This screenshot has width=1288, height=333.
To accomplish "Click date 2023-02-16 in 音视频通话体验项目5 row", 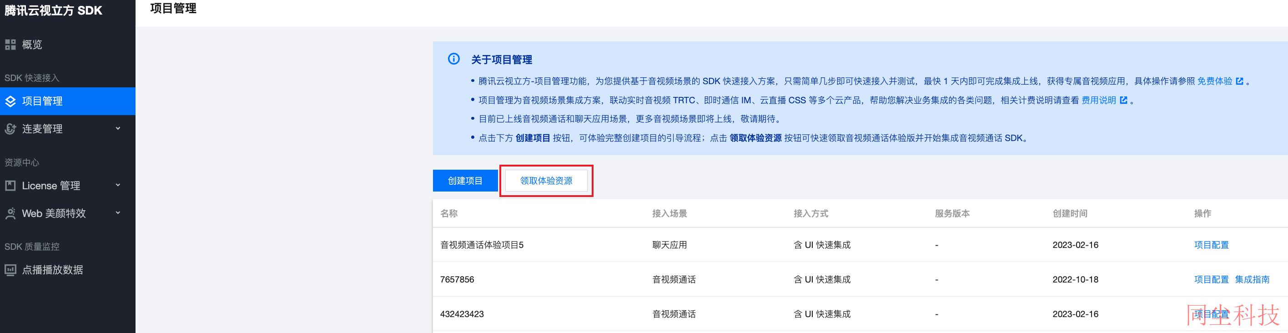I will coord(1076,245).
